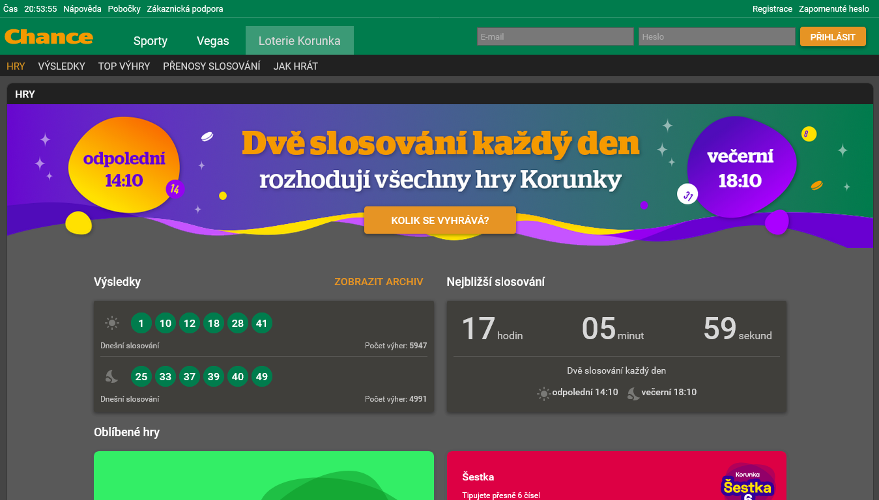The height and width of the screenshot is (500, 879).
Task: Select result ball number 28
Action: 238,323
